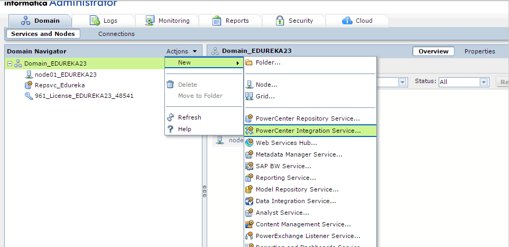Click the domain icon in right panel header
509x247 pixels.
click(215, 51)
